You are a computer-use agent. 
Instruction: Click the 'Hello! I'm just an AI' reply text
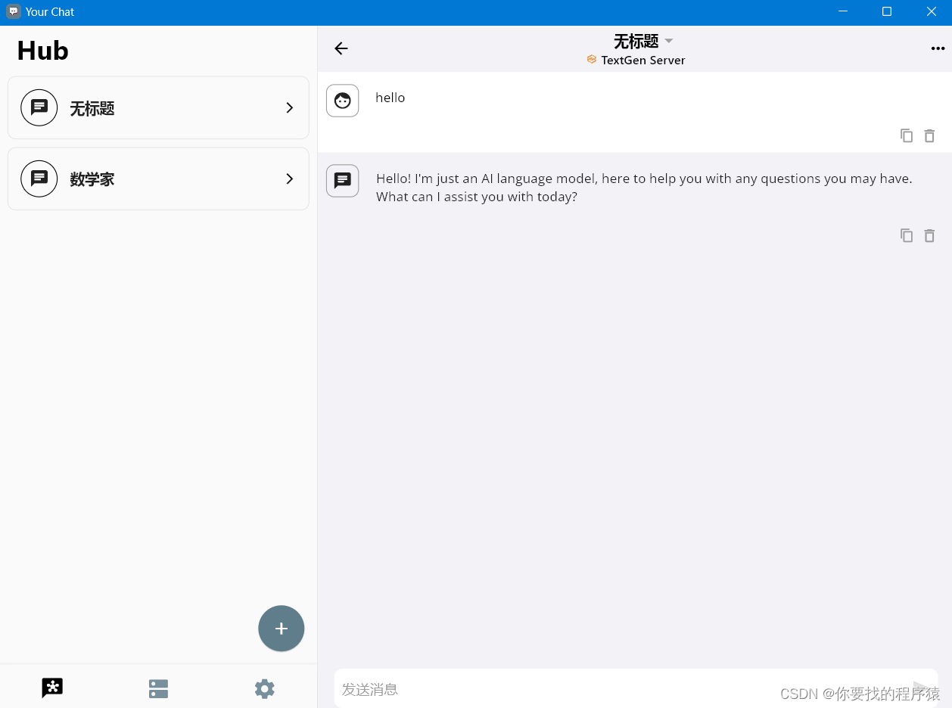click(x=644, y=188)
